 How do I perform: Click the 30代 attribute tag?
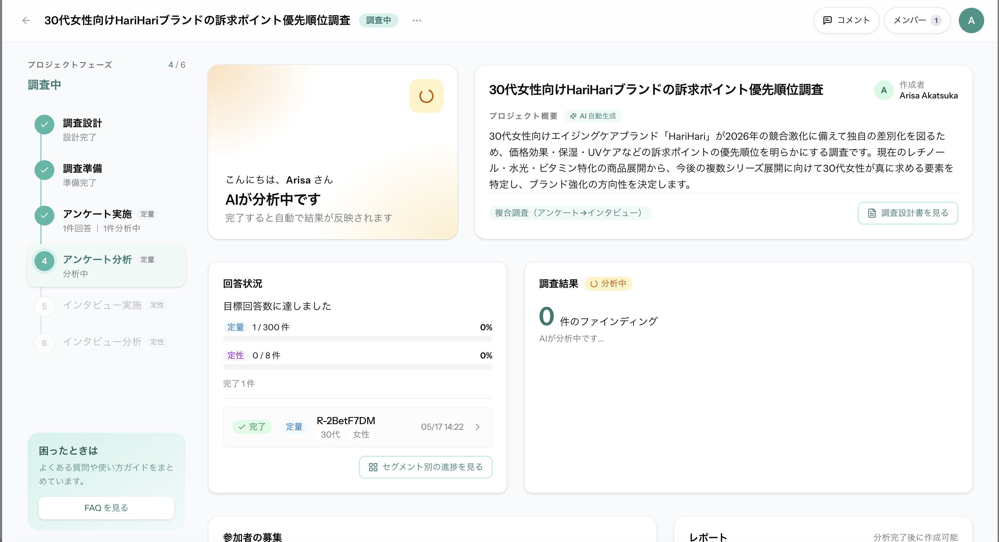coord(331,434)
